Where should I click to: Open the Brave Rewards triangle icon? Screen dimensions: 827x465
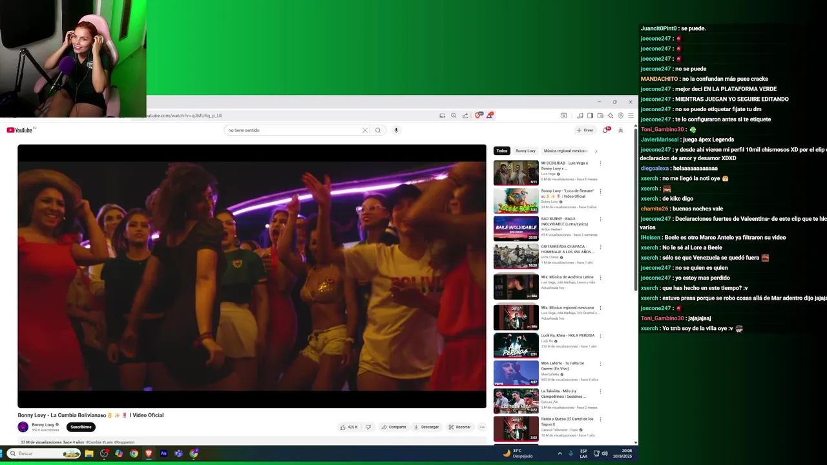(x=490, y=116)
